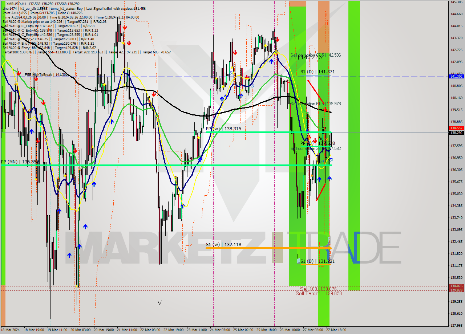This screenshot has width=465, height=334.
Task: Click the PP (w) 138.315 pivot label
Action: point(223,129)
